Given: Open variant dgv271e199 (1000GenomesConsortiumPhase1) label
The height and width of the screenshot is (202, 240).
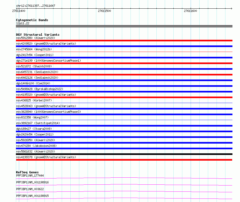Looking at the screenshot, I should click(x=49, y=61).
